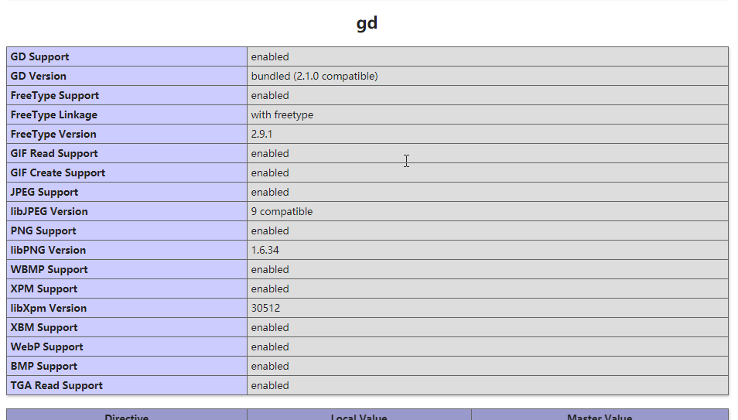Click 'enabled' value in GD Support row

[x=270, y=56]
